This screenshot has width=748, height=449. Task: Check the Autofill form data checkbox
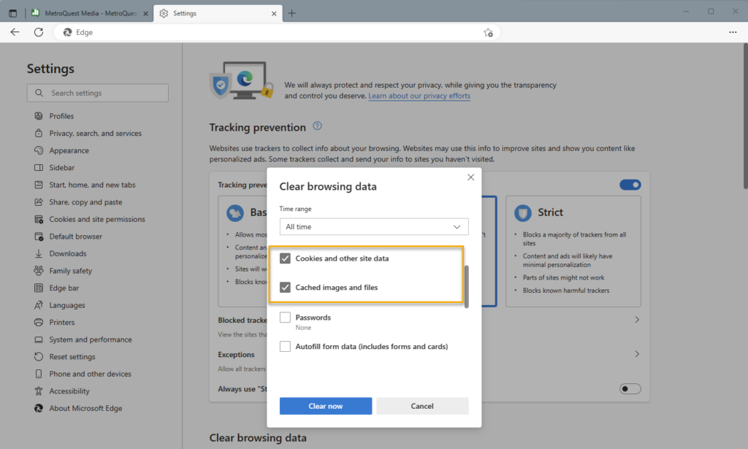point(286,347)
